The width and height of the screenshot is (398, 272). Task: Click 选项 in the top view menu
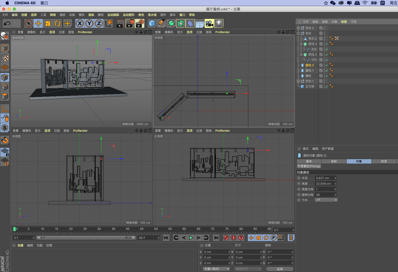(x=190, y=32)
